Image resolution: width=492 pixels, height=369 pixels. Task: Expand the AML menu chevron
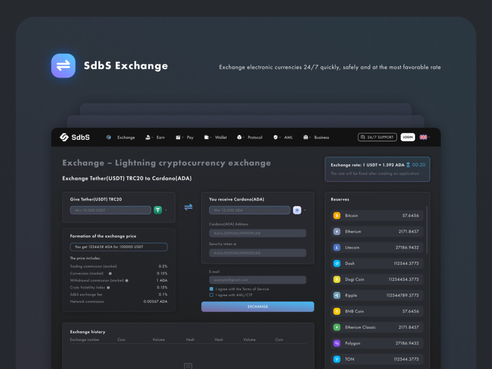(280, 137)
